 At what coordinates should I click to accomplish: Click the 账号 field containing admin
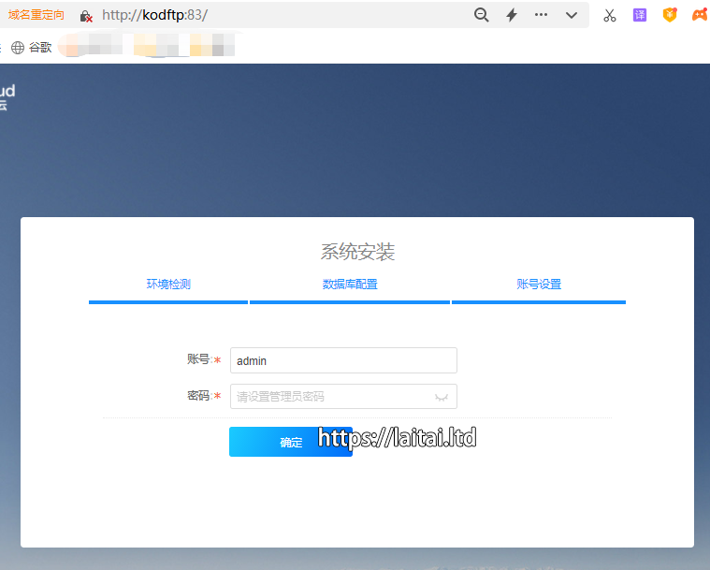pos(343,360)
